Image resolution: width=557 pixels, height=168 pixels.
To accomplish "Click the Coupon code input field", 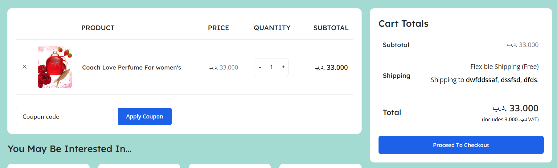I will tap(65, 117).
